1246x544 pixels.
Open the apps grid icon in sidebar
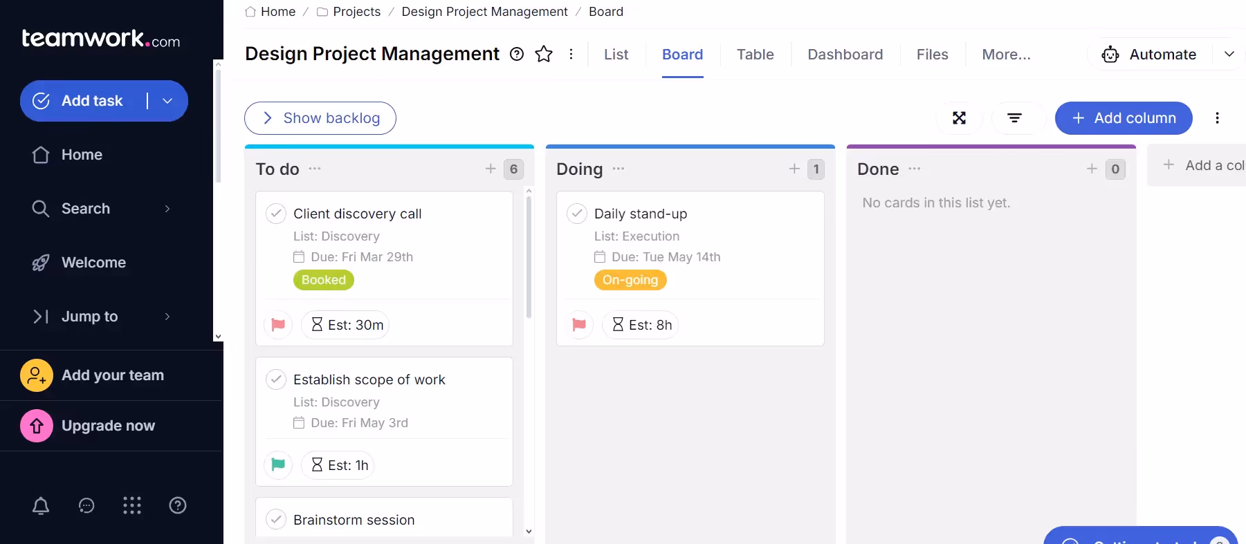point(132,506)
